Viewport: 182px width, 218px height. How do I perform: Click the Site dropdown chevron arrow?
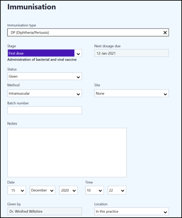[165, 94]
